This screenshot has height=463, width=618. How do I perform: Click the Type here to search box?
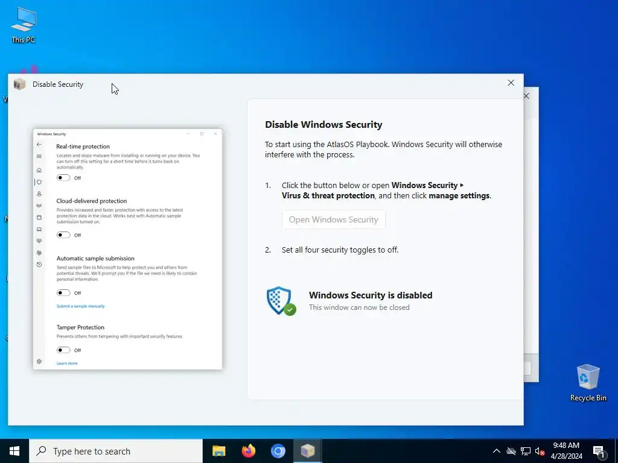pos(116,451)
